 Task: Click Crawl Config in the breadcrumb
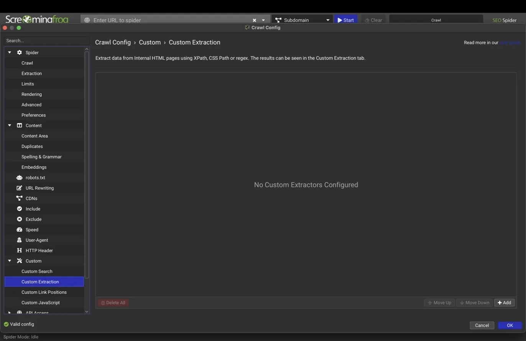(x=113, y=42)
